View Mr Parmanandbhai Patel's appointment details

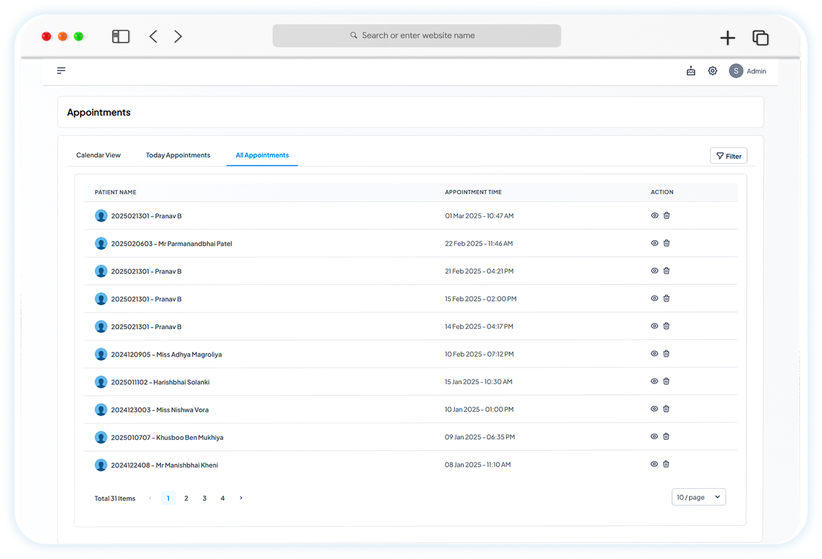click(x=655, y=243)
